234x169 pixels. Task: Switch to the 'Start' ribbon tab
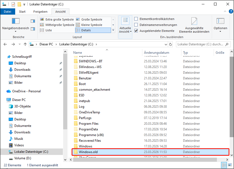pos(22,11)
